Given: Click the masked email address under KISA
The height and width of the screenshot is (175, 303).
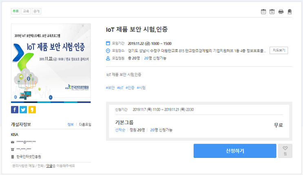Looking at the screenshot, I should click(x=26, y=142).
